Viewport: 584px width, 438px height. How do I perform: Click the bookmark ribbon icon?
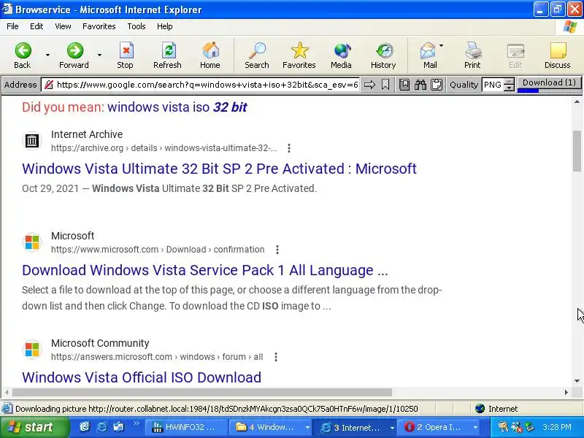385,85
